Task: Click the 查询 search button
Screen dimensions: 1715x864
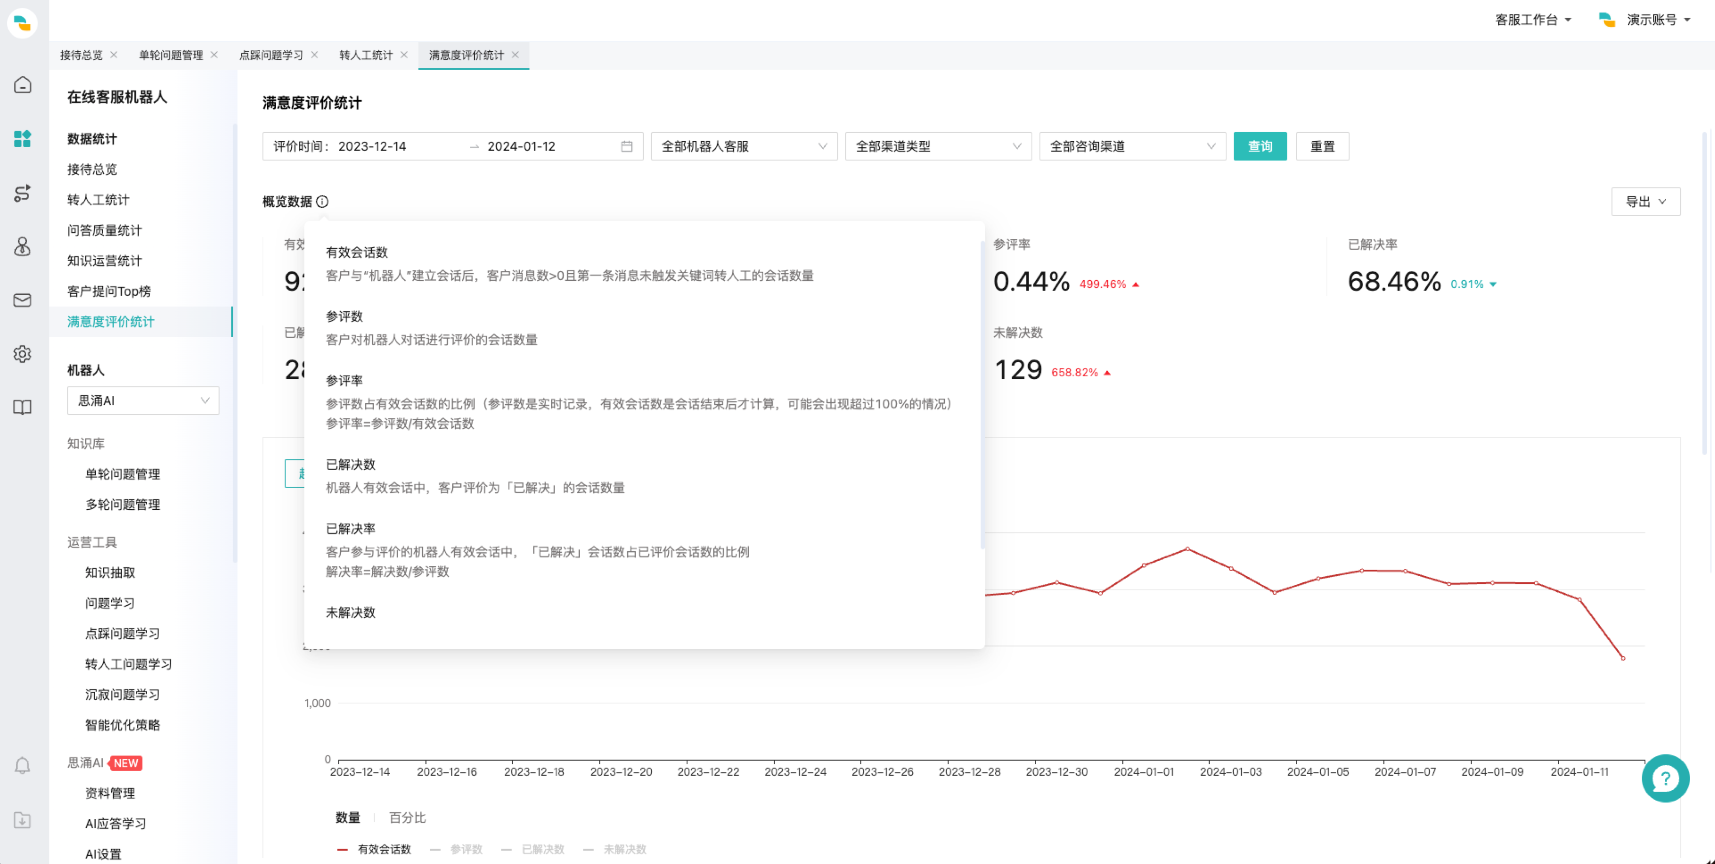Action: point(1260,146)
